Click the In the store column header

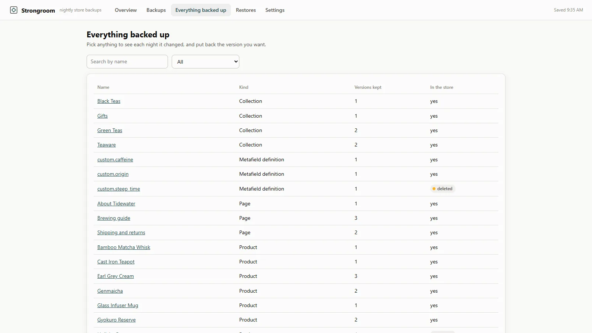[442, 87]
